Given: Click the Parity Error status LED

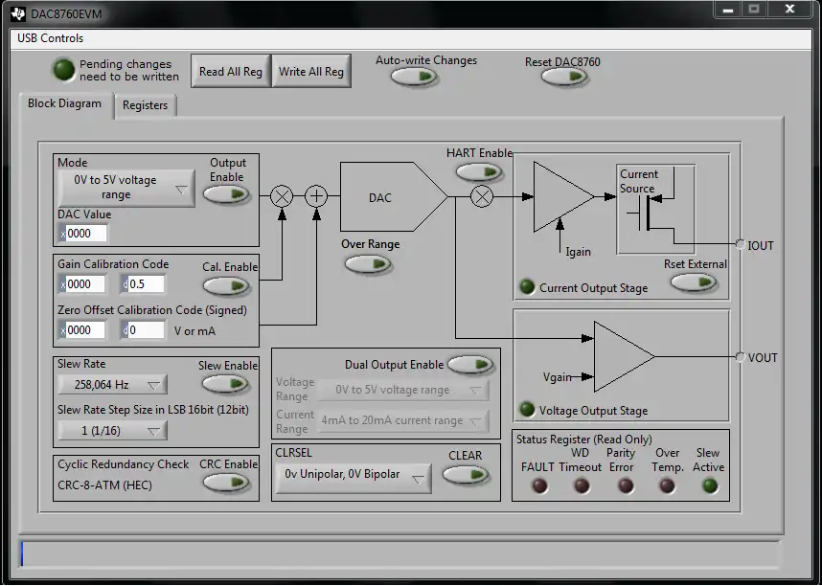Looking at the screenshot, I should pos(626,485).
